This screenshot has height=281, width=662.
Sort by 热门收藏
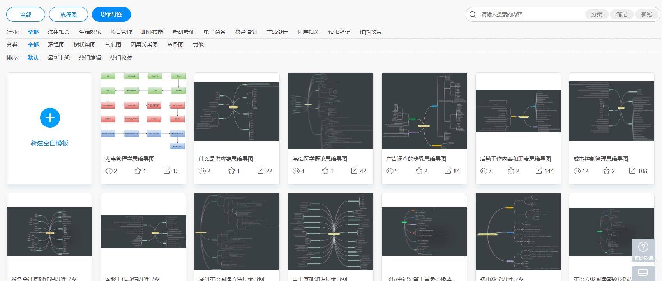pyautogui.click(x=121, y=58)
